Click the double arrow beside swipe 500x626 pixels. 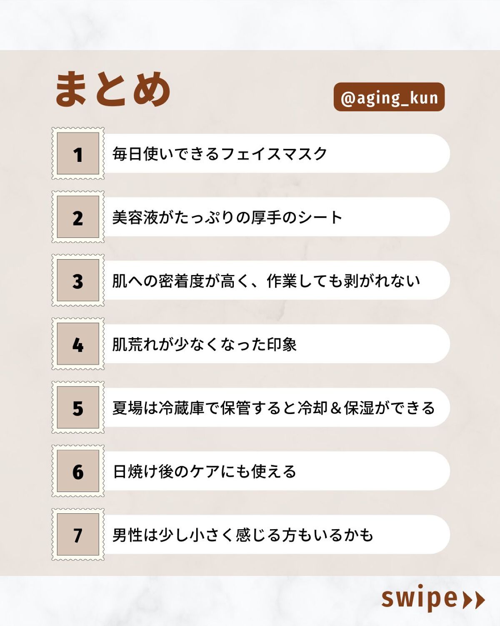pos(474,600)
